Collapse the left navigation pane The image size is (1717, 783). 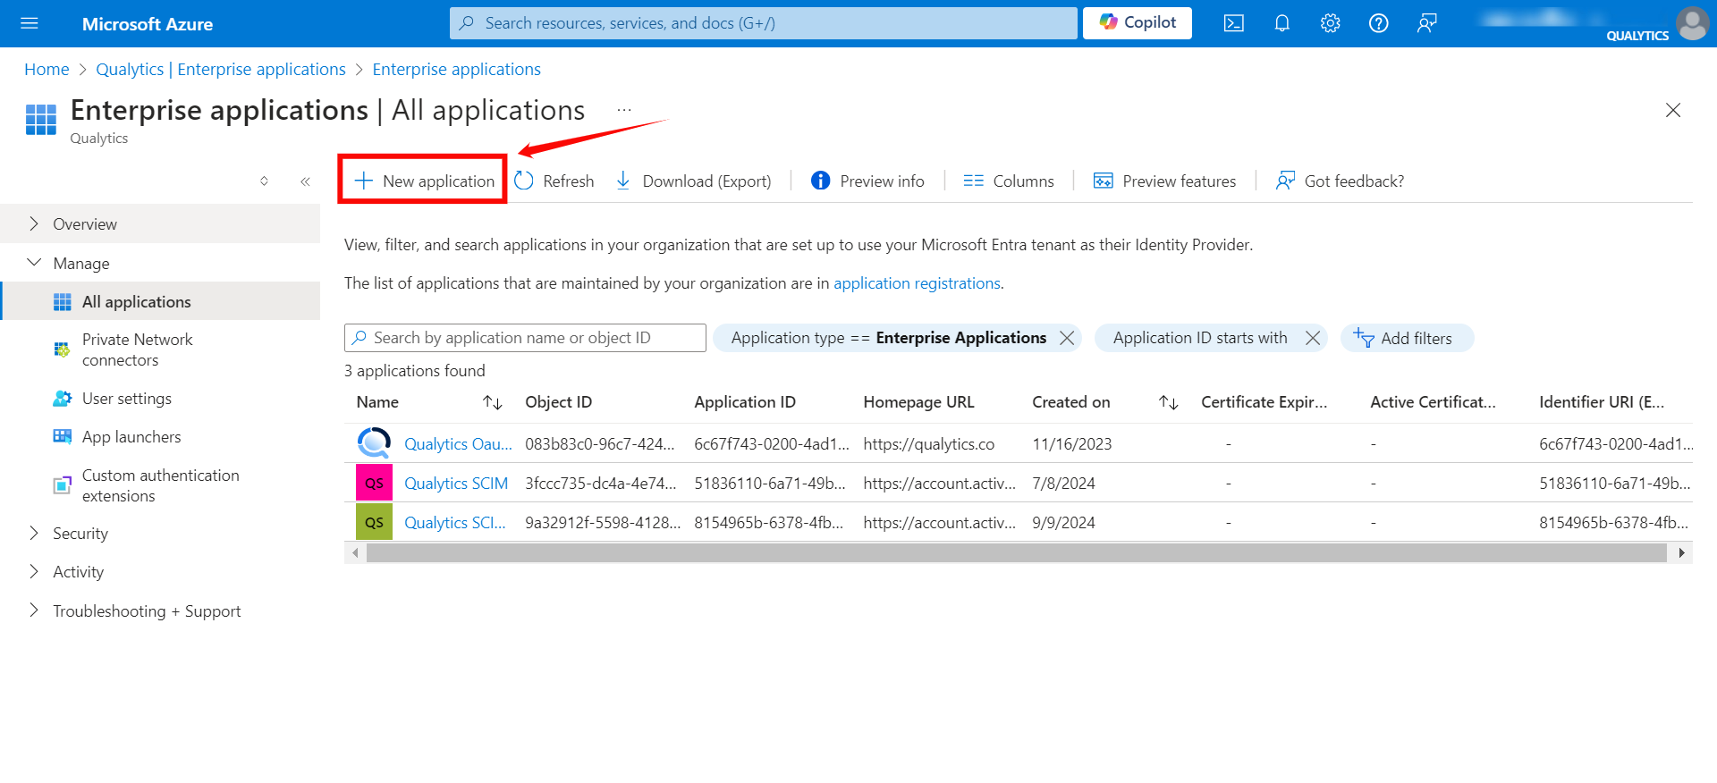point(305,181)
